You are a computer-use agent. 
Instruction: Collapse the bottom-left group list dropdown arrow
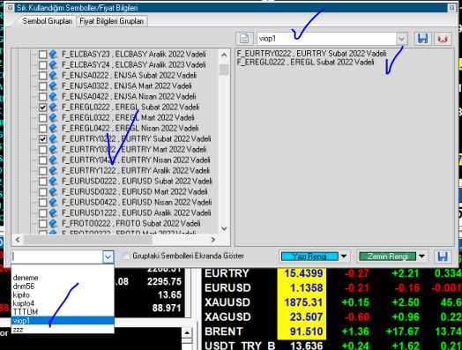pos(108,257)
